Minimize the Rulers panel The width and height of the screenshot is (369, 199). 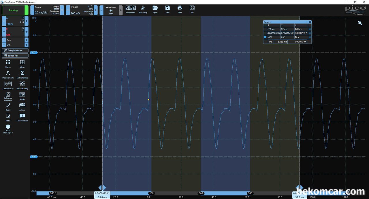click(307, 22)
